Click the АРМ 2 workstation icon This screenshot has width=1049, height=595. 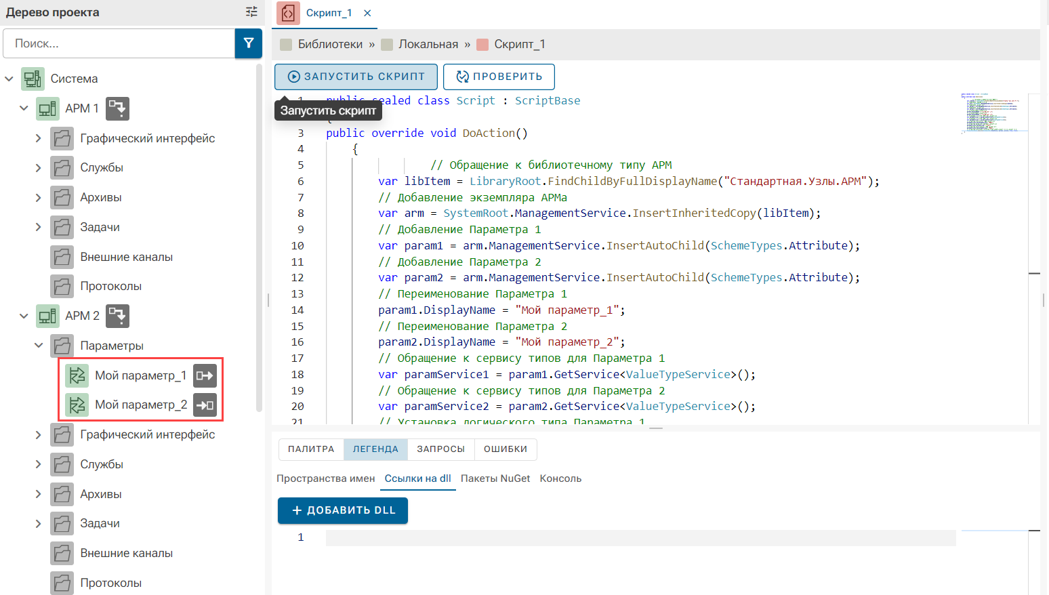click(47, 316)
